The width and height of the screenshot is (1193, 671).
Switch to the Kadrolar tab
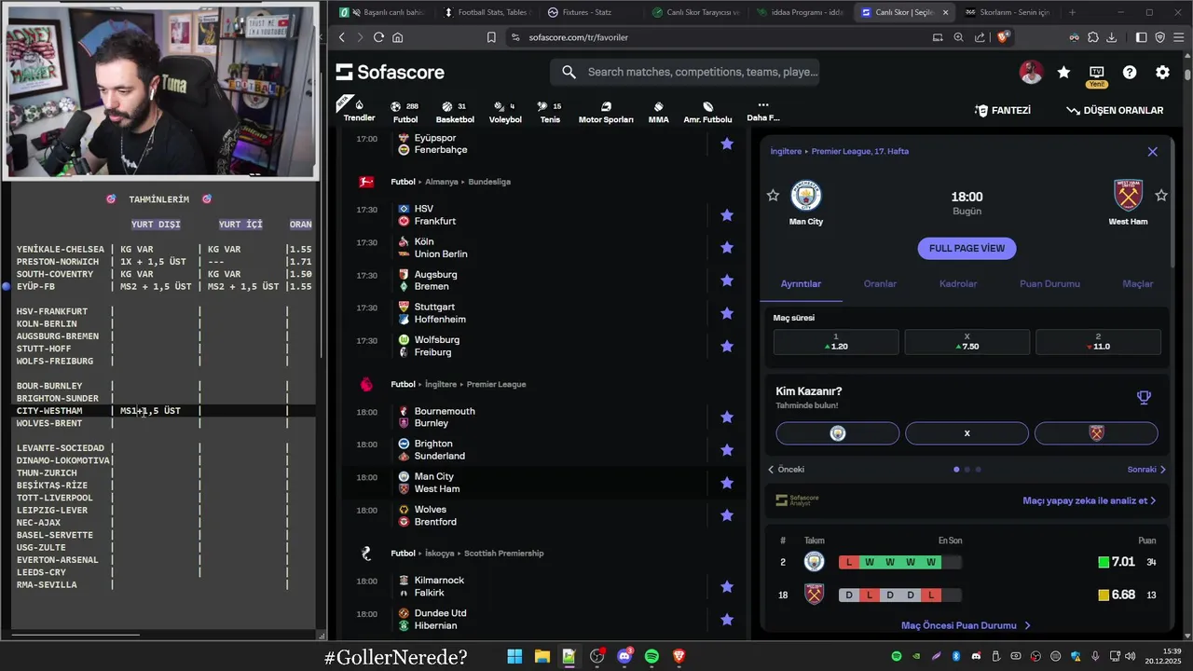click(958, 284)
